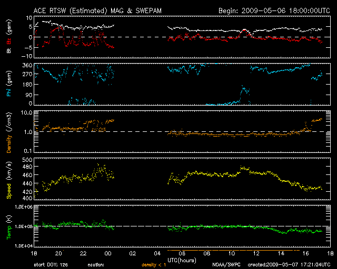Click the "-10" tick on the Bt Bz axis
The image size is (337, 269).
27,56
